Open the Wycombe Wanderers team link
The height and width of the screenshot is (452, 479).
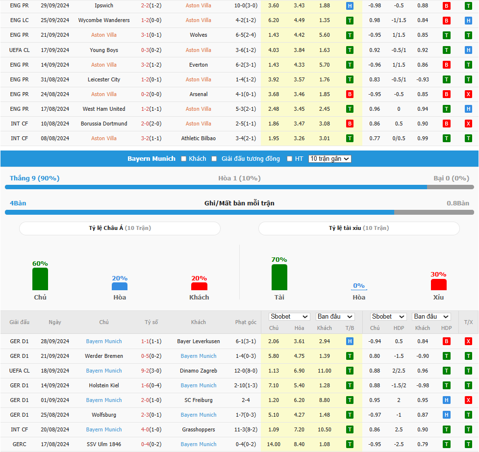pos(104,21)
